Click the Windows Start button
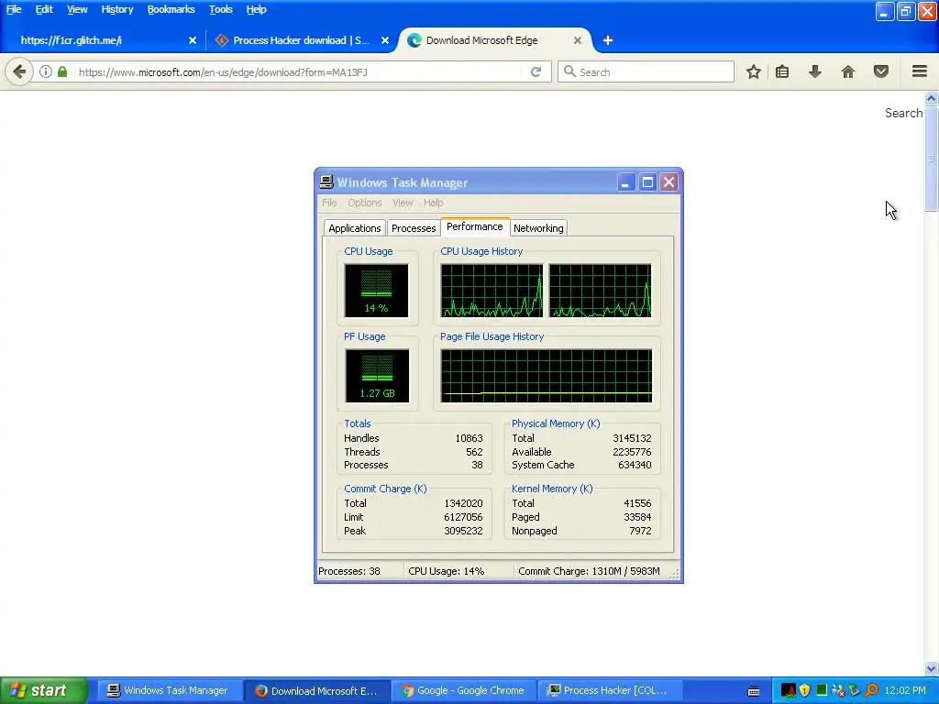 [44, 690]
